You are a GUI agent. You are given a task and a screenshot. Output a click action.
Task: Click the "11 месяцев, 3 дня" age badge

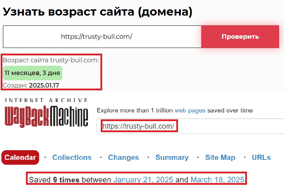pyautogui.click(x=33, y=73)
